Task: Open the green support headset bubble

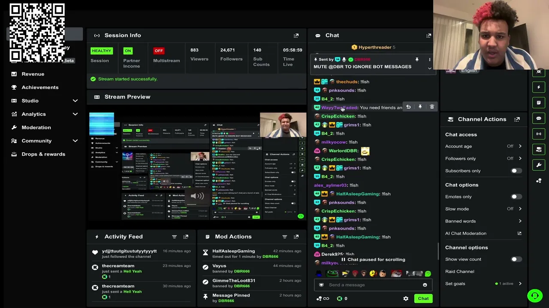Action: click(535, 296)
